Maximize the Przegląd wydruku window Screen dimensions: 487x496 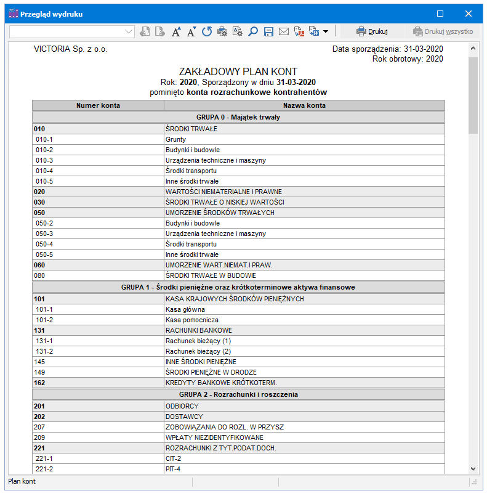[x=440, y=14]
